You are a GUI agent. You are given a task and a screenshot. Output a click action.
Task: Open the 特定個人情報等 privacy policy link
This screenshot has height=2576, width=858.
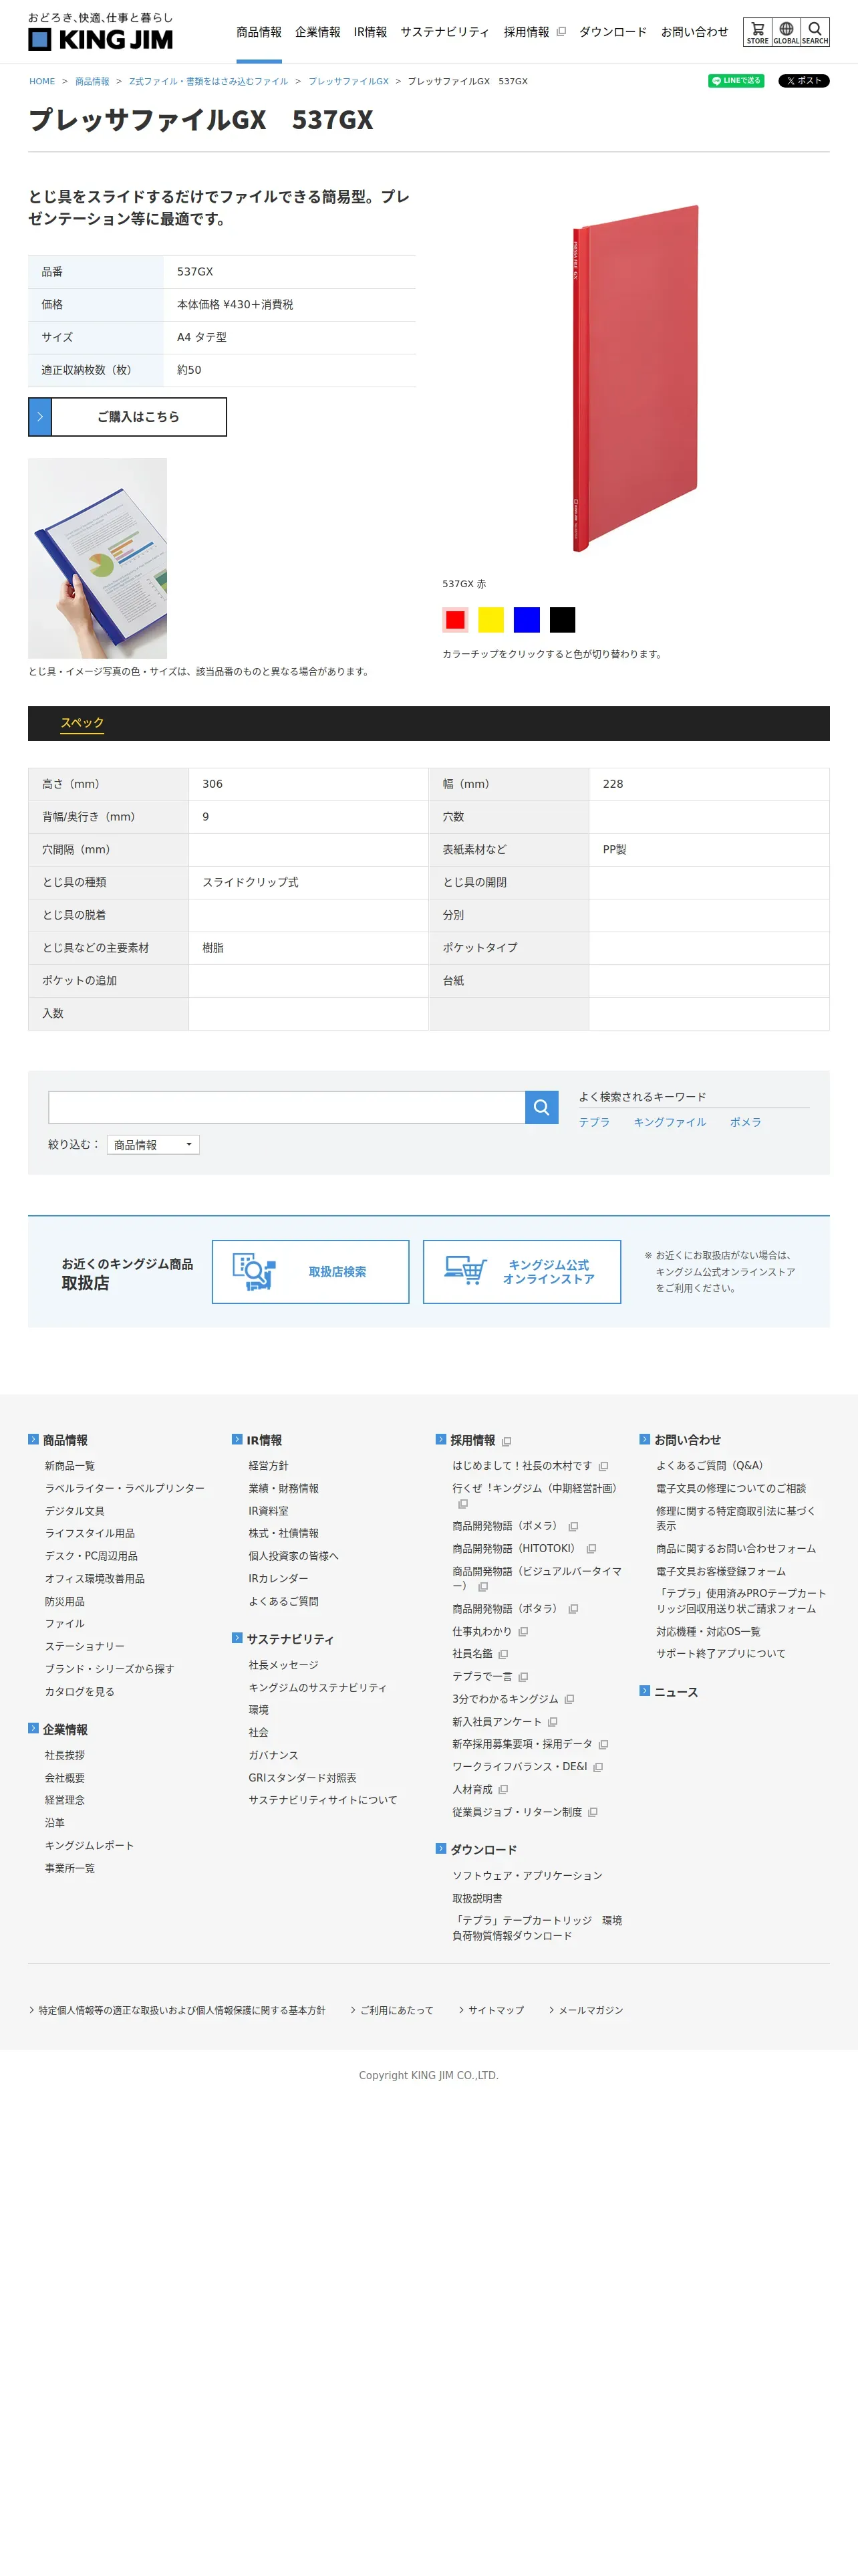pos(182,2010)
